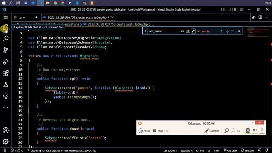Go to previous match arrow in find widget

pyautogui.click(x=221, y=31)
